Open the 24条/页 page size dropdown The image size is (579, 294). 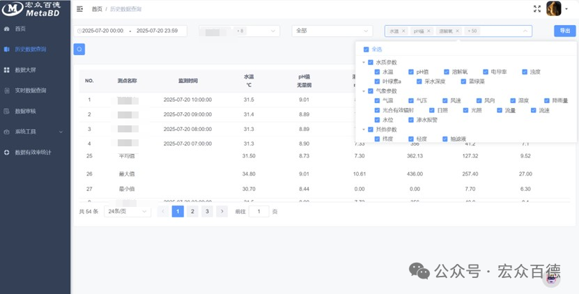pyautogui.click(x=128, y=211)
